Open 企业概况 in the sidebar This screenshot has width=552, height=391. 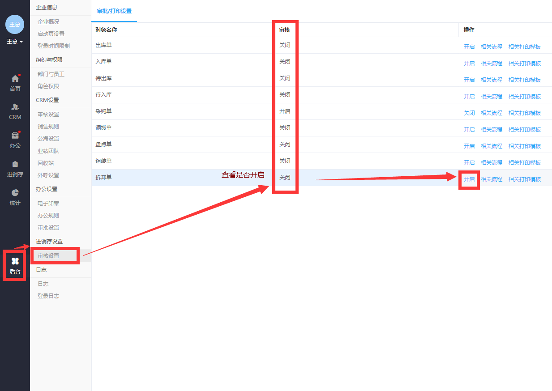click(x=48, y=21)
